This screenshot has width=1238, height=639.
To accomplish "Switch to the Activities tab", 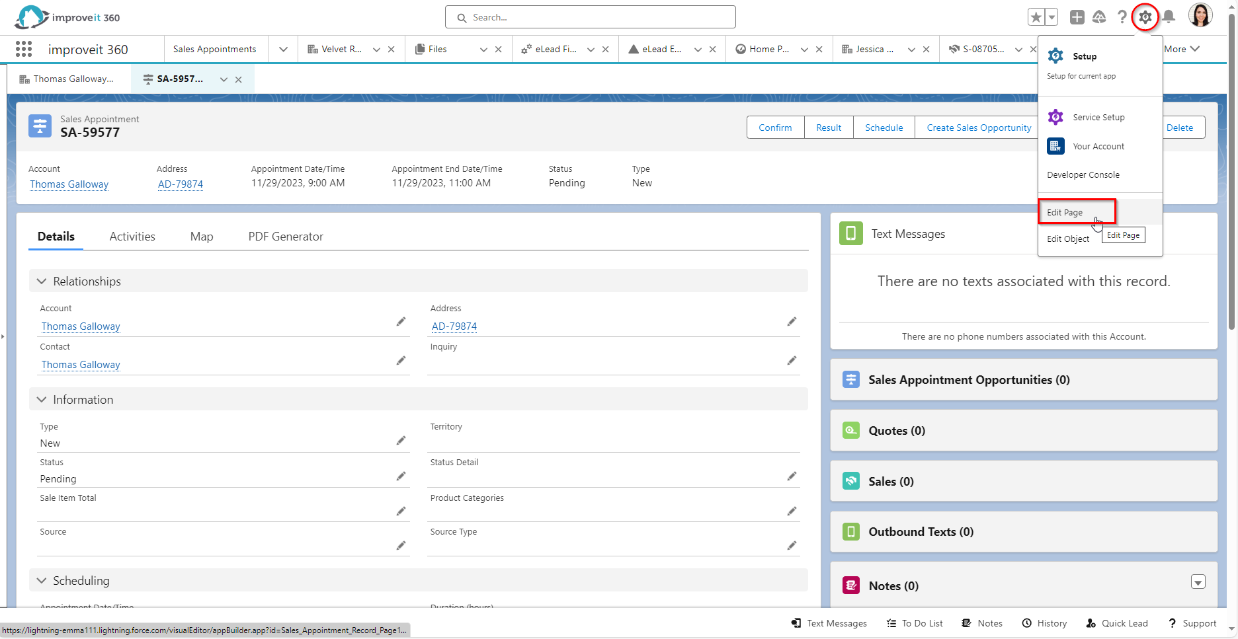I will tap(132, 236).
